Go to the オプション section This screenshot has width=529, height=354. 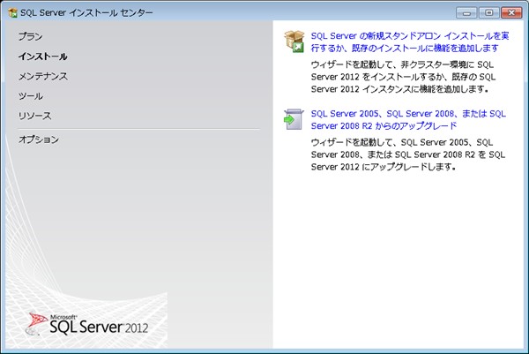[x=39, y=139]
